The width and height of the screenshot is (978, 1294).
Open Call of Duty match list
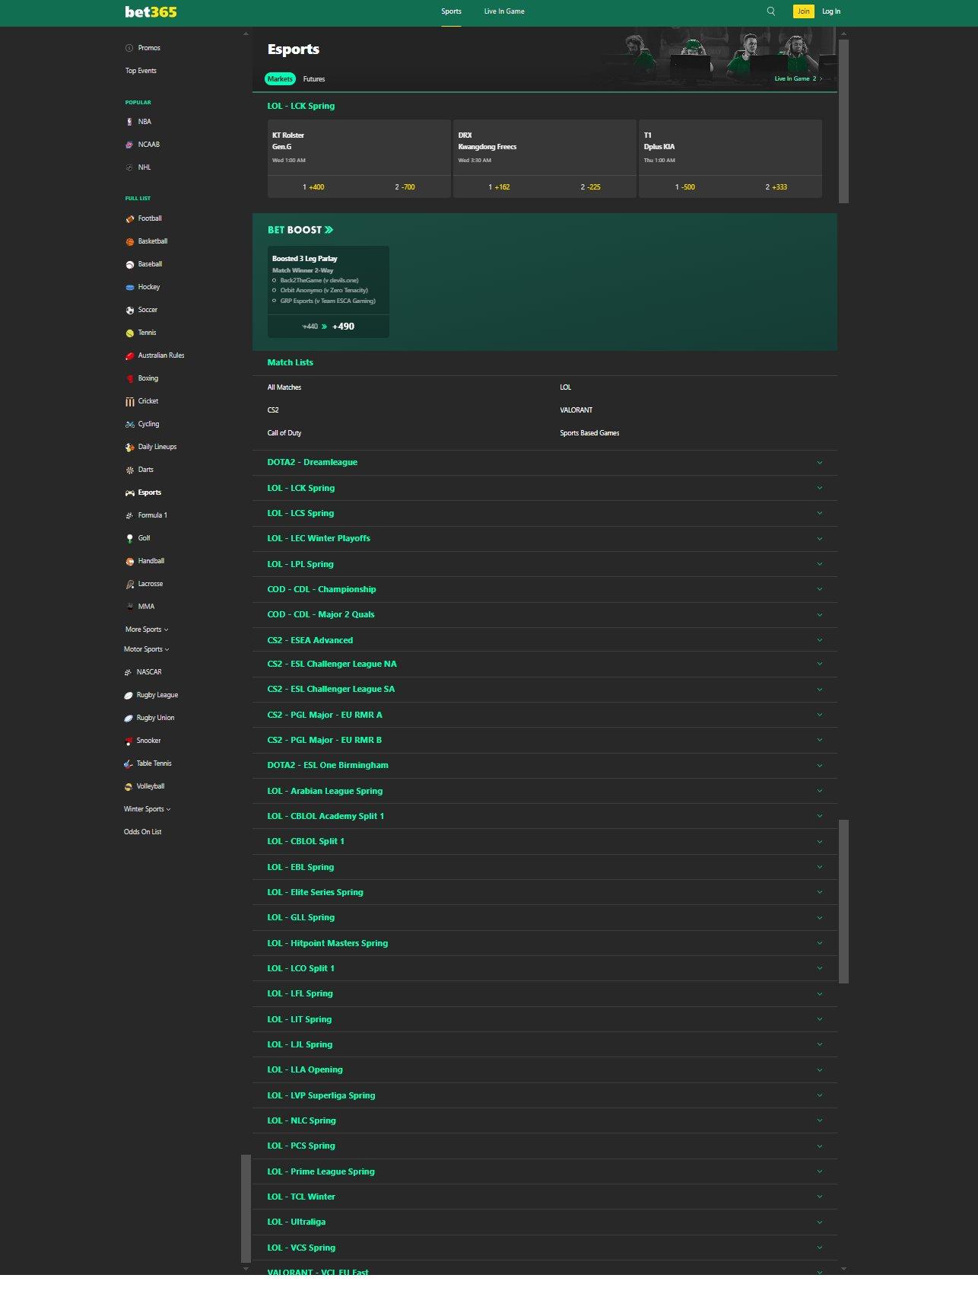(x=284, y=433)
